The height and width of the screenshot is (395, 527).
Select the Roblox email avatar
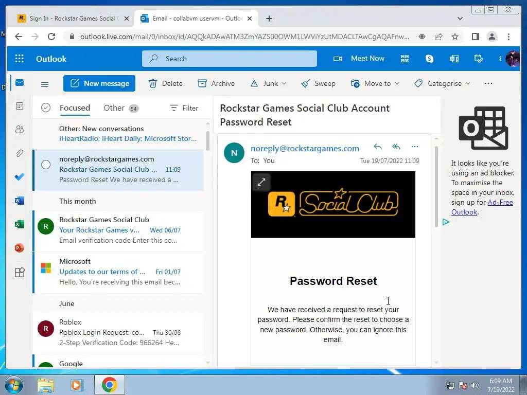point(46,329)
